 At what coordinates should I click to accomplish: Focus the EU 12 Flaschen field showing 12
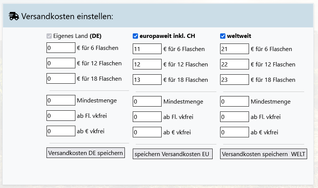click(147, 64)
